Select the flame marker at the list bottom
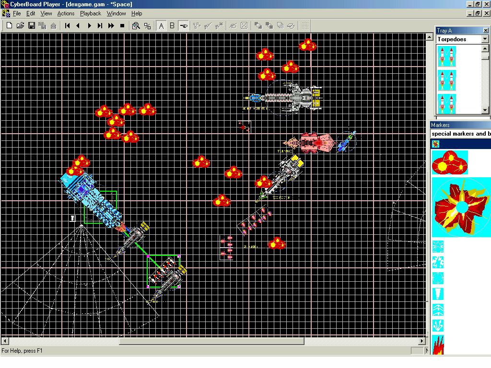The image size is (491, 368). [438, 345]
